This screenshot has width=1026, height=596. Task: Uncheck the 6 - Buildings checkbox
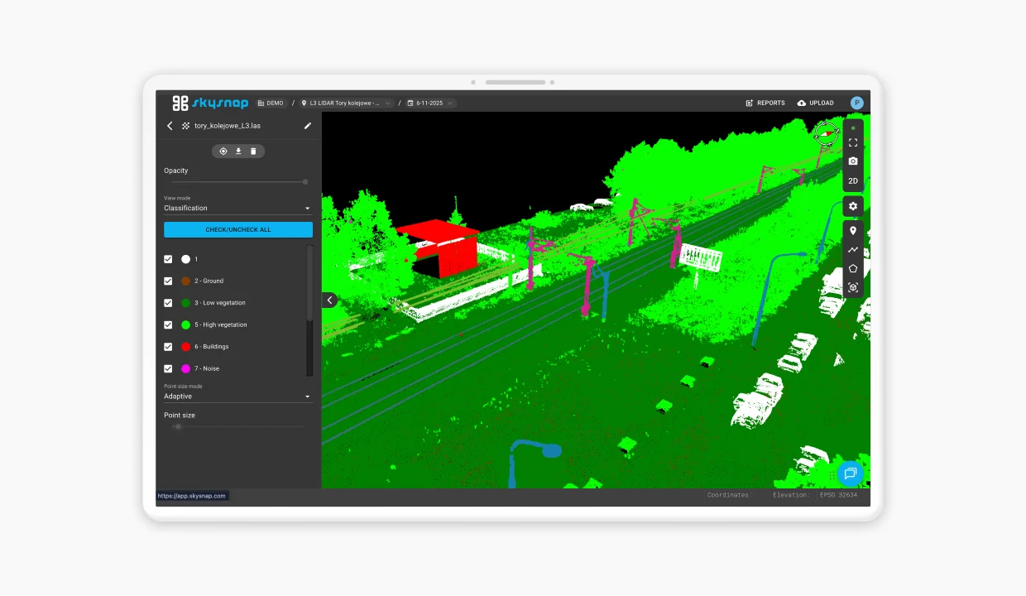(169, 347)
